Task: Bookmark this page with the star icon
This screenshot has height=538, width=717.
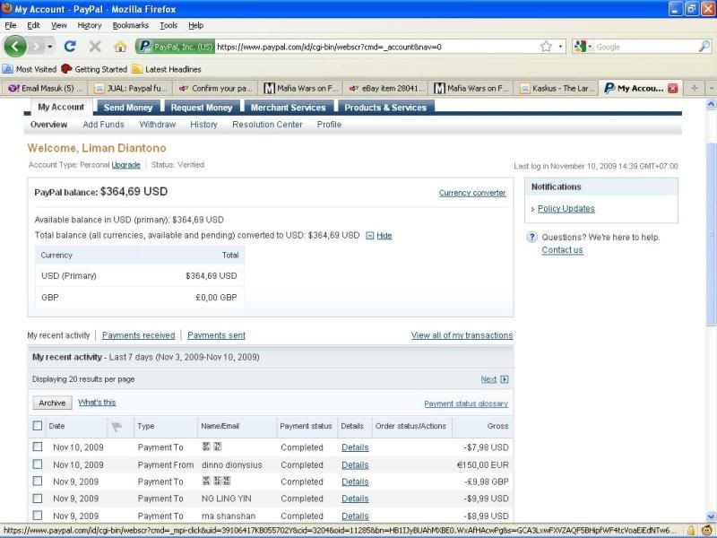Action: pos(546,47)
